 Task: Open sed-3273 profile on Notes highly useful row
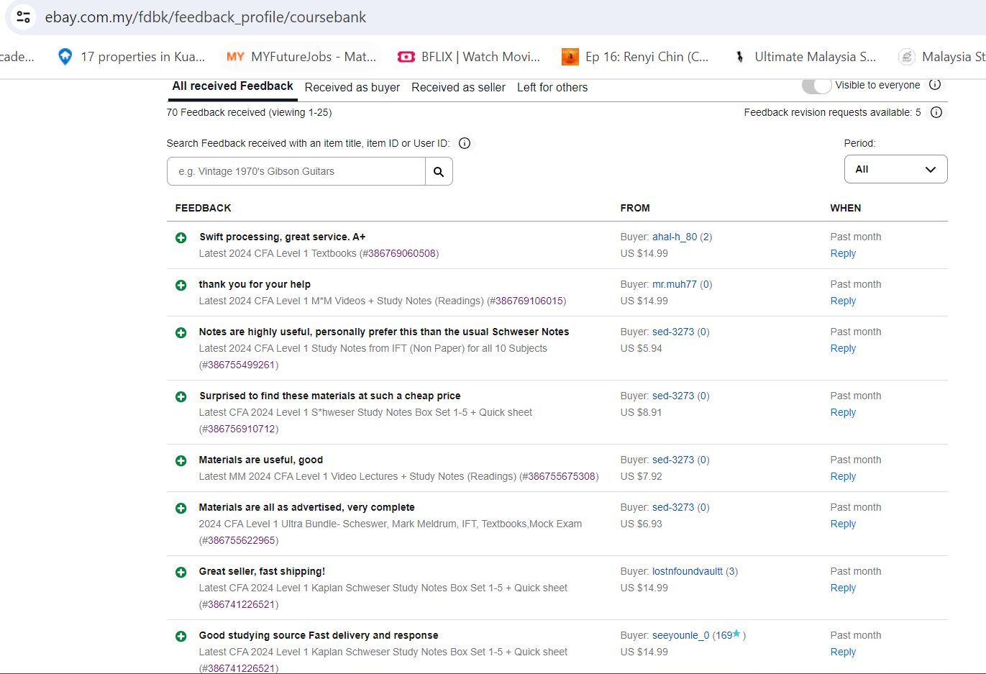673,332
